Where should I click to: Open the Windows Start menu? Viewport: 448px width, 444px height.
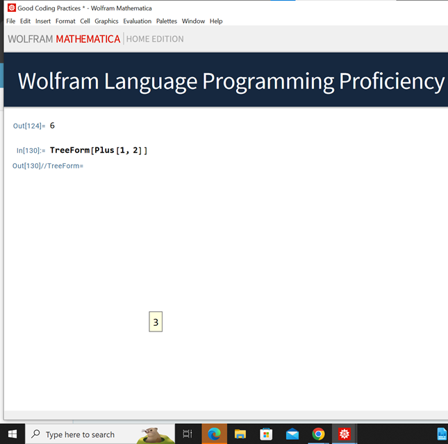coord(13,434)
